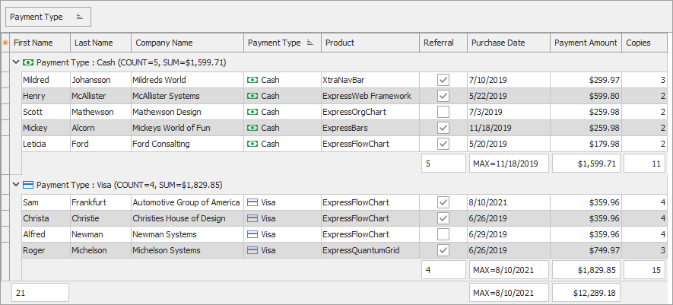Viewport: 673px width, 305px height.
Task: Click the Cash icon in Leticia Ford's row
Action: [x=253, y=144]
